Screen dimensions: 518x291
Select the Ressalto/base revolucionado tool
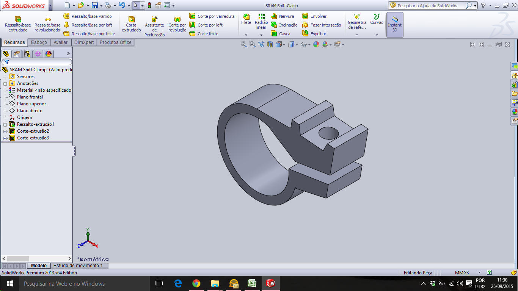click(47, 24)
